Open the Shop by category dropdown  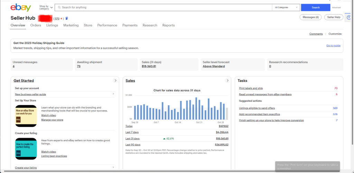click(x=46, y=8)
